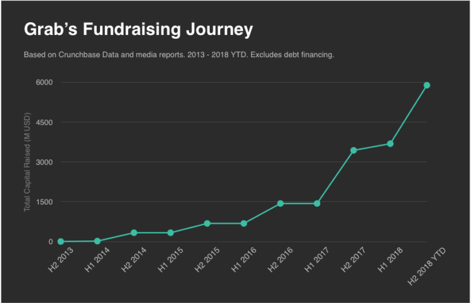Screen dimensions: 471x303
Task: Select the Crunchbase Data subtitle text
Action: pos(178,55)
